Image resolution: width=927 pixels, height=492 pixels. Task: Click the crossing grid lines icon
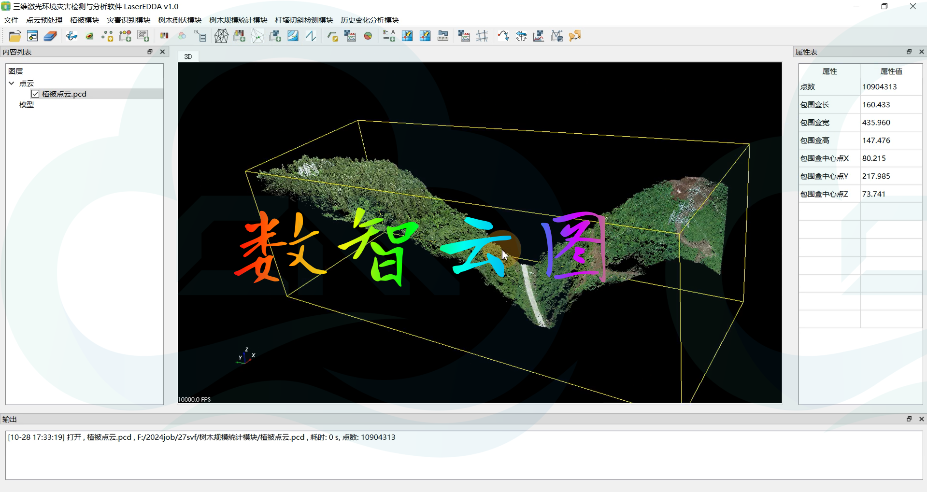pos(482,36)
